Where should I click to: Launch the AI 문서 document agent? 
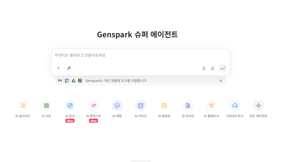(70, 105)
